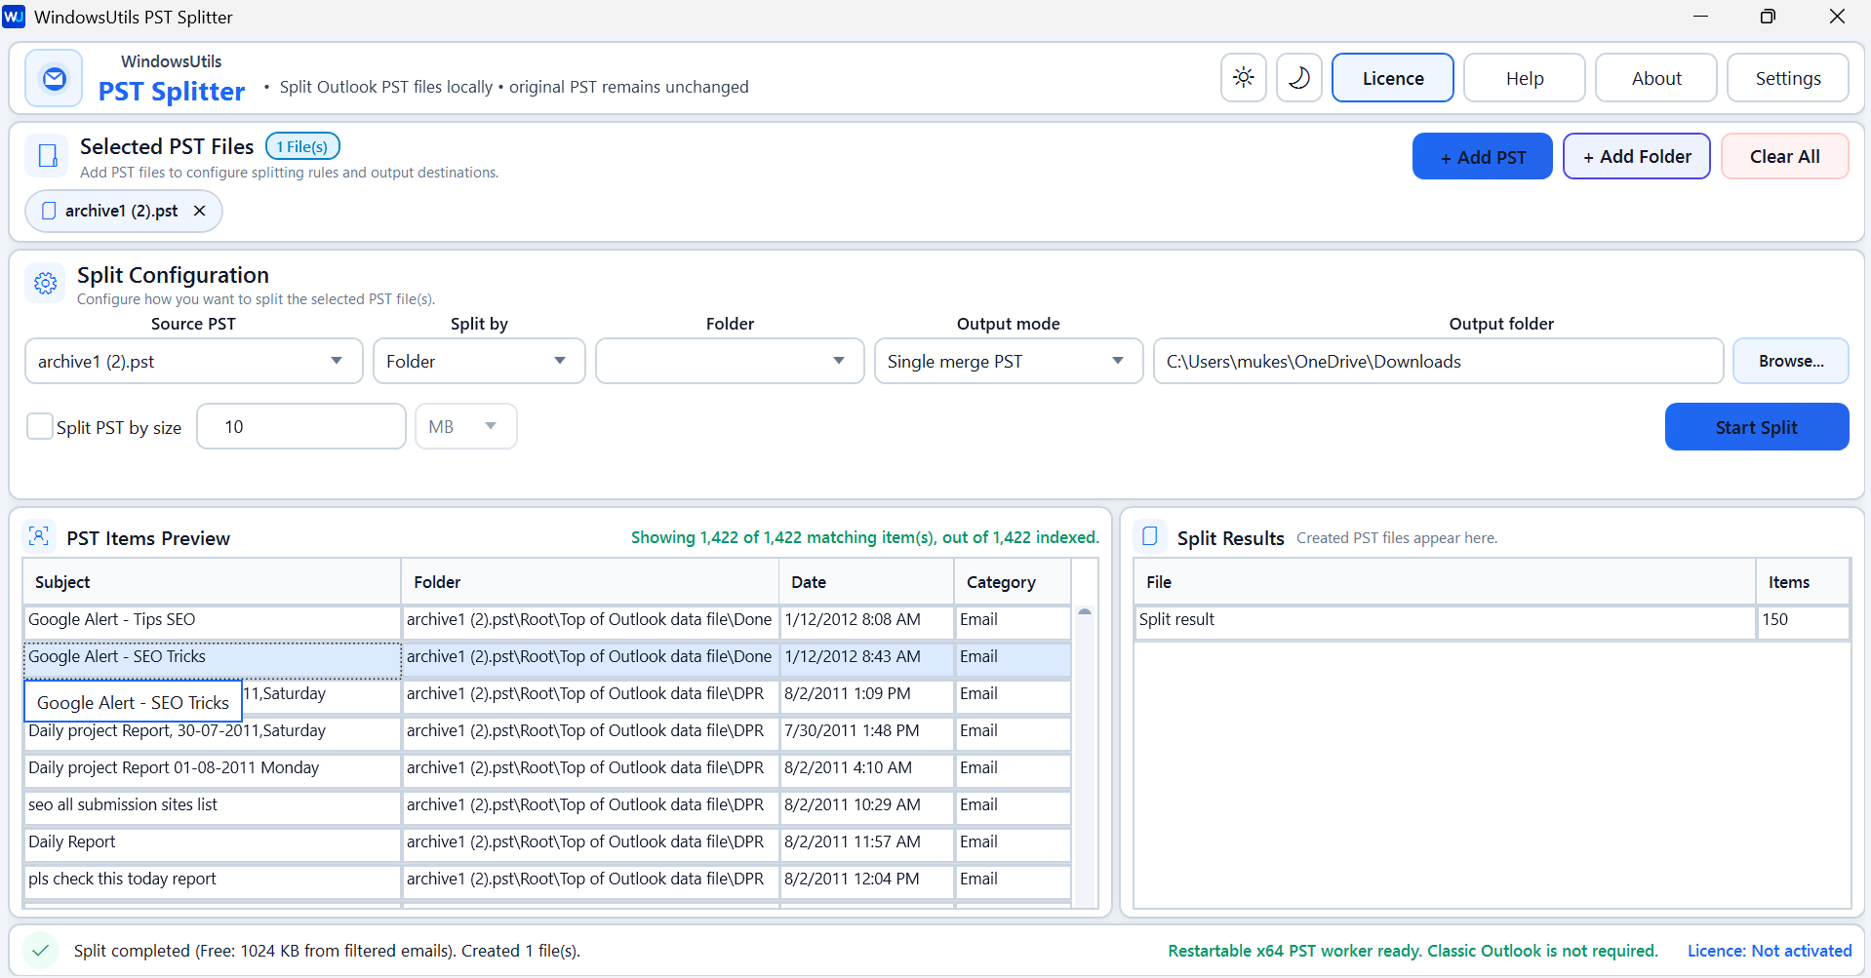Click the green checkmark status icon

tap(41, 950)
